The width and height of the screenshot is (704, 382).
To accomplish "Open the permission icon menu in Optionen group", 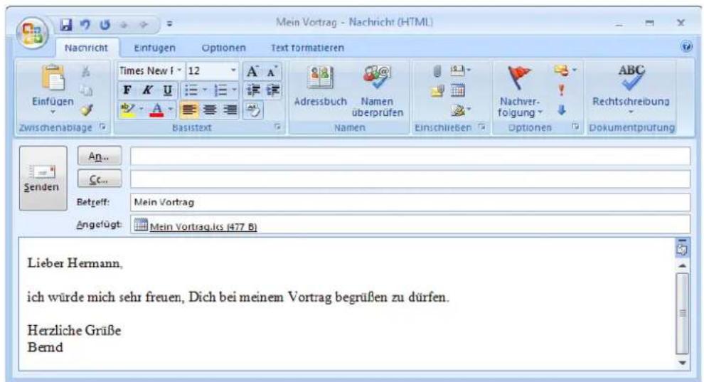I will 565,70.
